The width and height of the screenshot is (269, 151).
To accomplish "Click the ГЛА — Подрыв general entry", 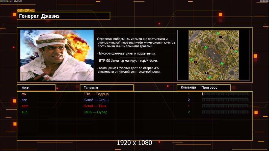I will (96, 94).
